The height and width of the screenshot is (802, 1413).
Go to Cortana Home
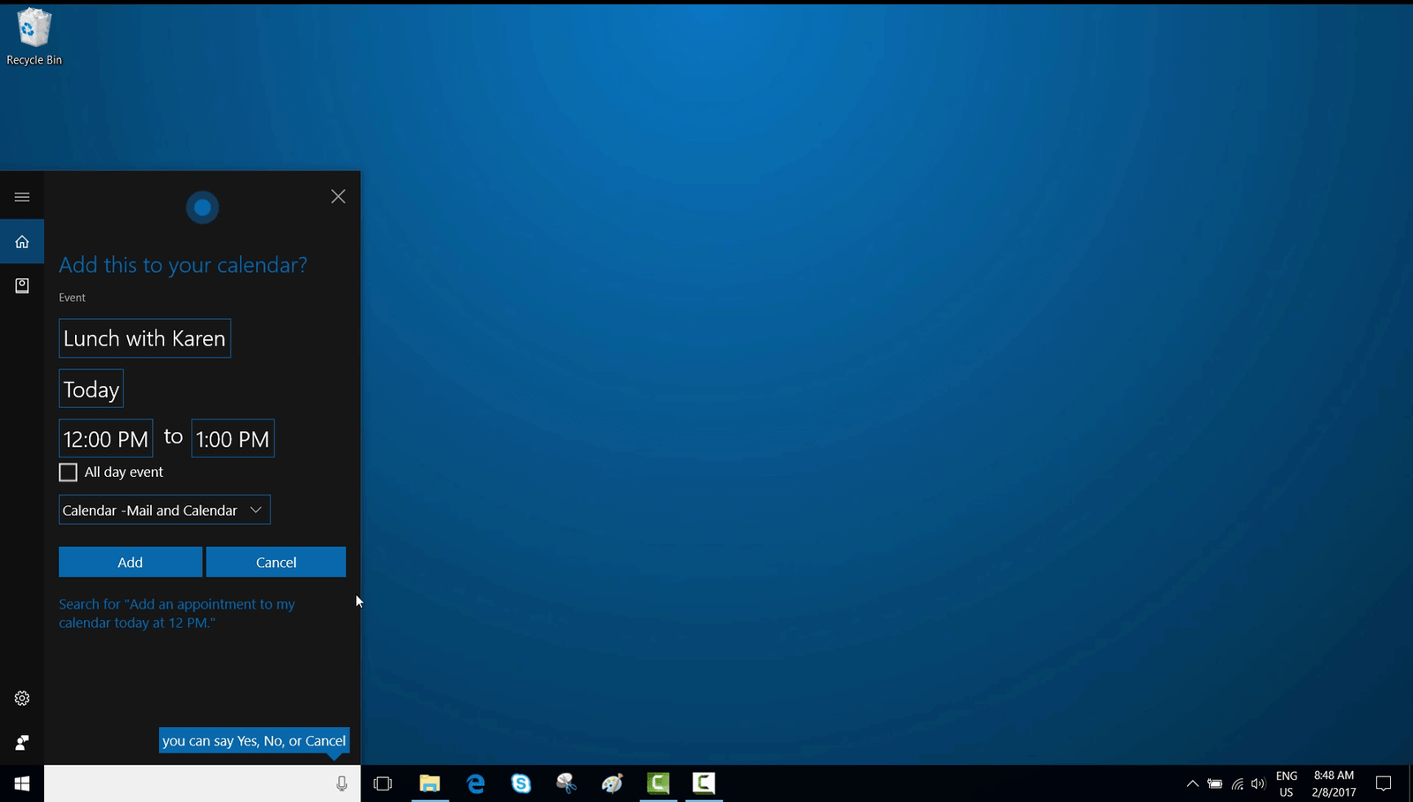[22, 242]
